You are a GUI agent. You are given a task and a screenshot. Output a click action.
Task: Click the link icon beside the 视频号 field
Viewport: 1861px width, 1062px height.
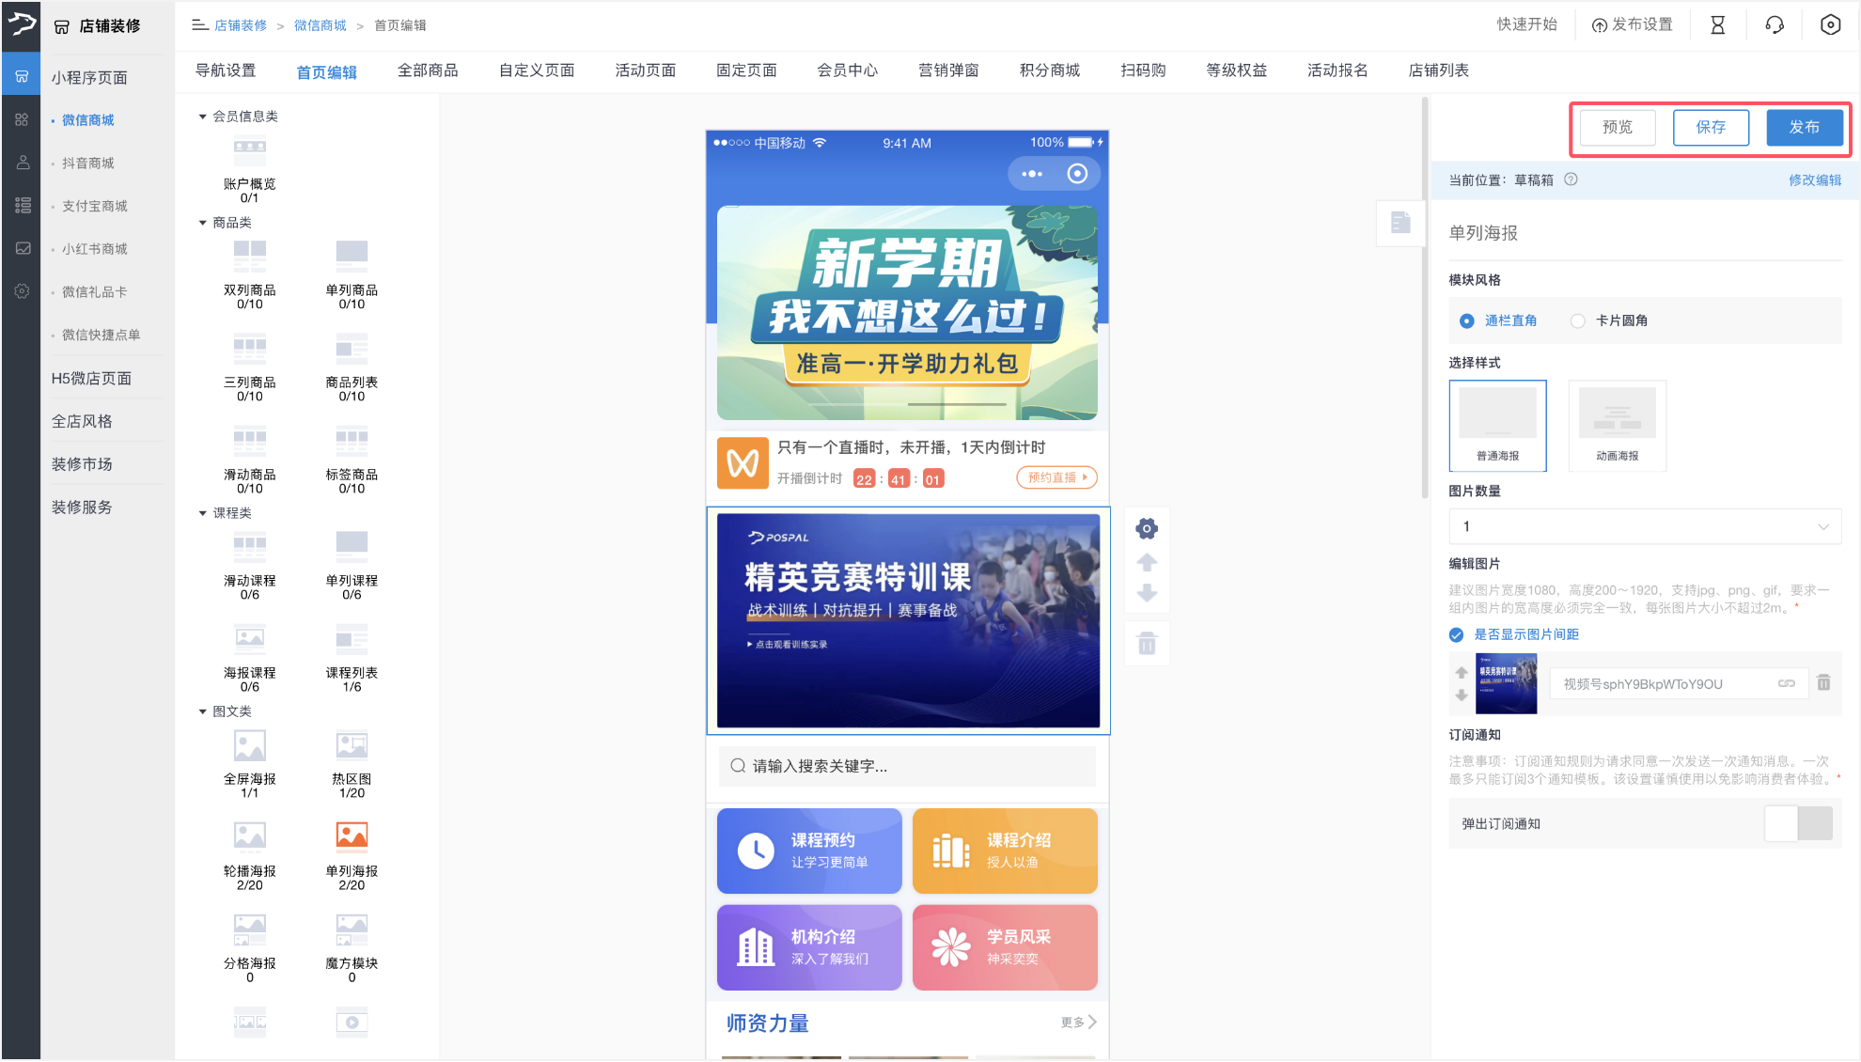tap(1785, 683)
